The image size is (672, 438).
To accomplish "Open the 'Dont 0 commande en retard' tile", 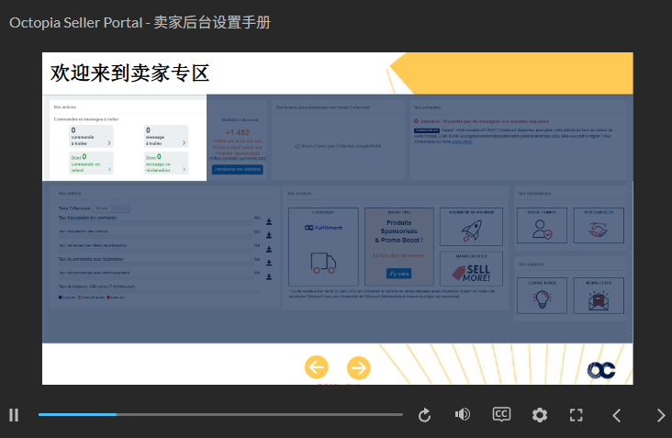I will [91, 163].
